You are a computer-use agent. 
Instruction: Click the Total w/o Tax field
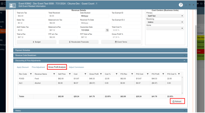[31, 16]
